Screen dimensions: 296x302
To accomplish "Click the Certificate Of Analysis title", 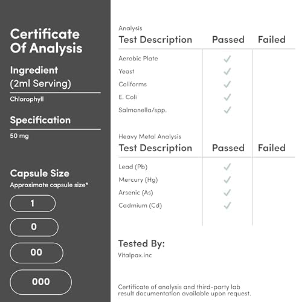I will click(x=46, y=41).
